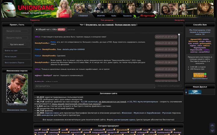The image size is (217, 135).
Task: Click the 45261 chat counter badge
Action: click(x=61, y=29)
